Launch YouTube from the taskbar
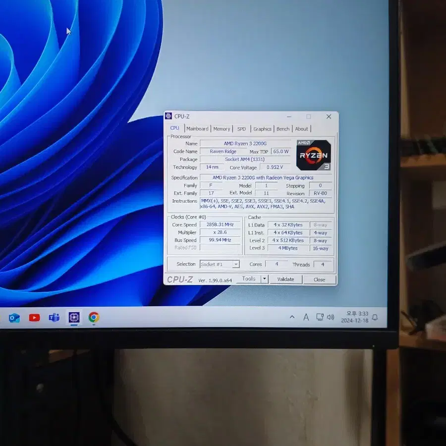Screen dimensions: 446x446 point(34,318)
